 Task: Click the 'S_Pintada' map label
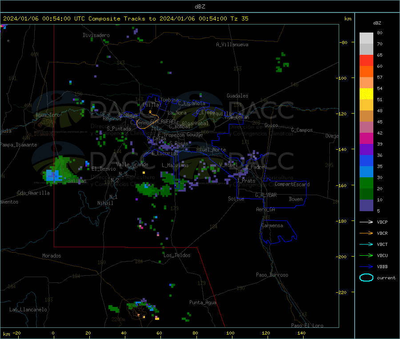coord(119,129)
